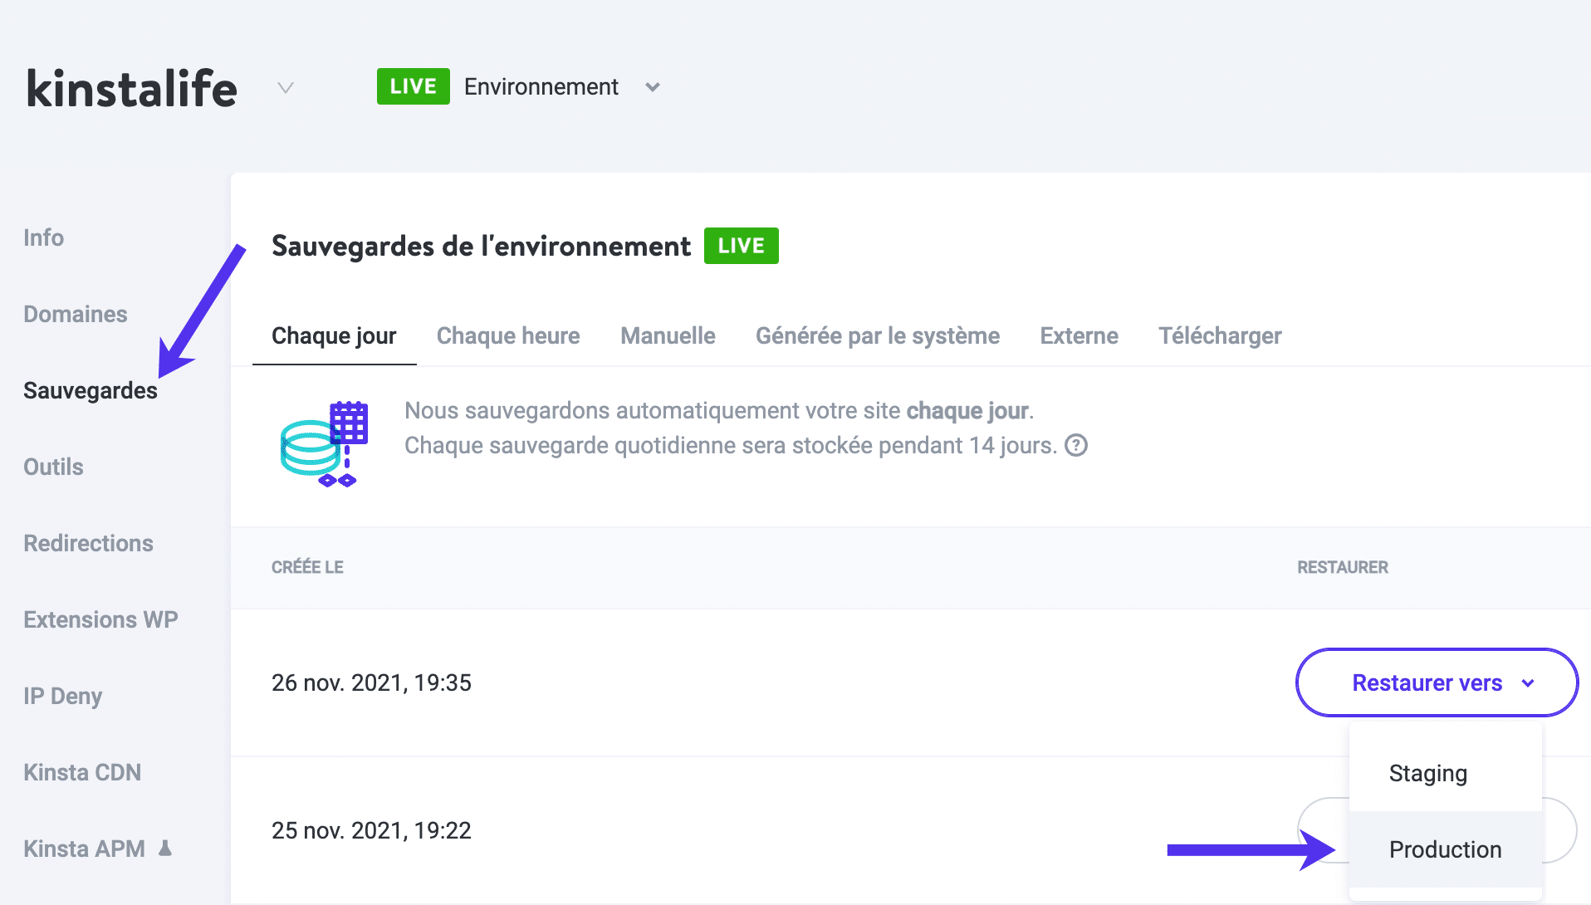The width and height of the screenshot is (1591, 905).
Task: Select Production from the restore menu
Action: pyautogui.click(x=1445, y=849)
